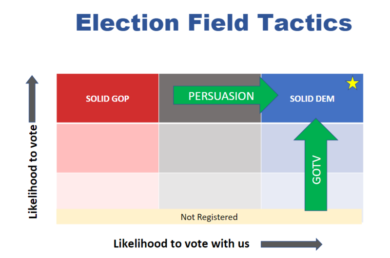Screen dimensions: 390x258
Task: Click the yellow star icon
Action: point(352,83)
